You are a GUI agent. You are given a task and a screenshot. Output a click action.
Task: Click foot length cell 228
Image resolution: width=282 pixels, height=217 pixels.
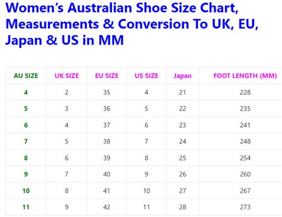[x=245, y=92]
